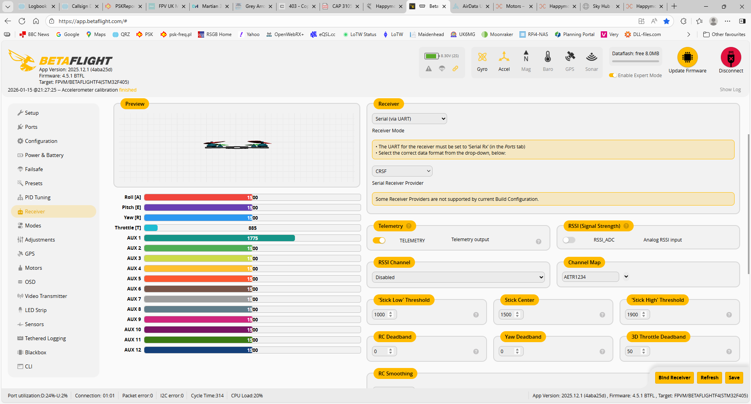Open the PID Tuning tab
This screenshot has height=404, width=751.
[x=38, y=197]
